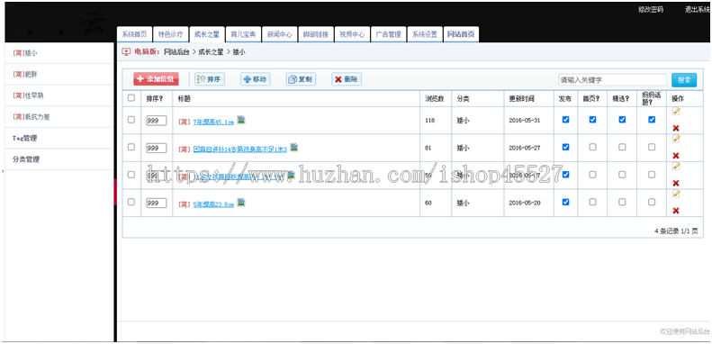The height and width of the screenshot is (344, 712).
Task: Uncheck 发布 for the 2016-05-31 article
Action: 565,120
